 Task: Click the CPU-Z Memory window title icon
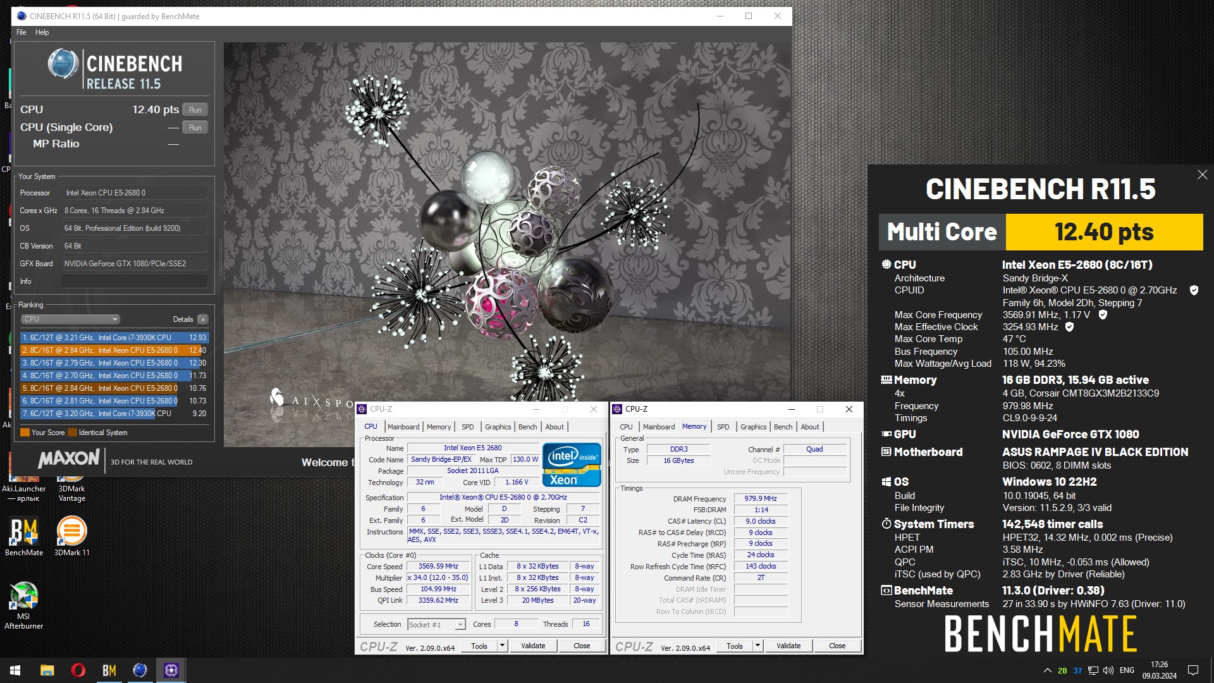click(x=617, y=409)
